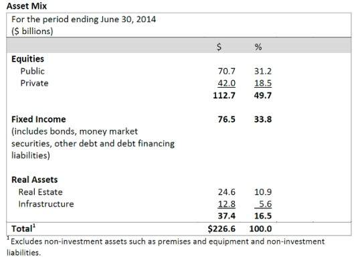The width and height of the screenshot is (356, 259).
Task: Select the Real Estate value 24.6
Action: [227, 192]
